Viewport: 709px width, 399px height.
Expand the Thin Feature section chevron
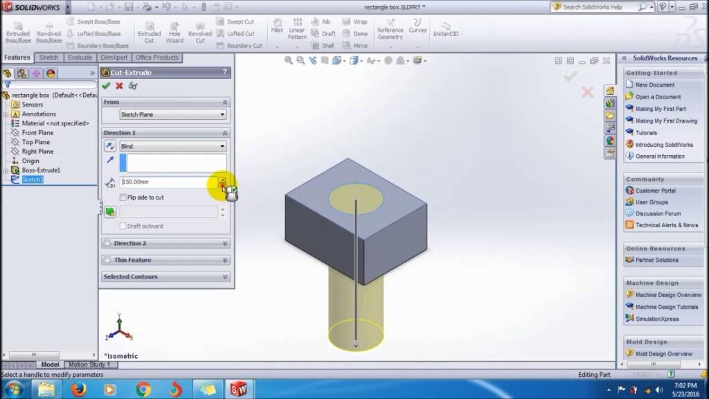[x=225, y=260]
